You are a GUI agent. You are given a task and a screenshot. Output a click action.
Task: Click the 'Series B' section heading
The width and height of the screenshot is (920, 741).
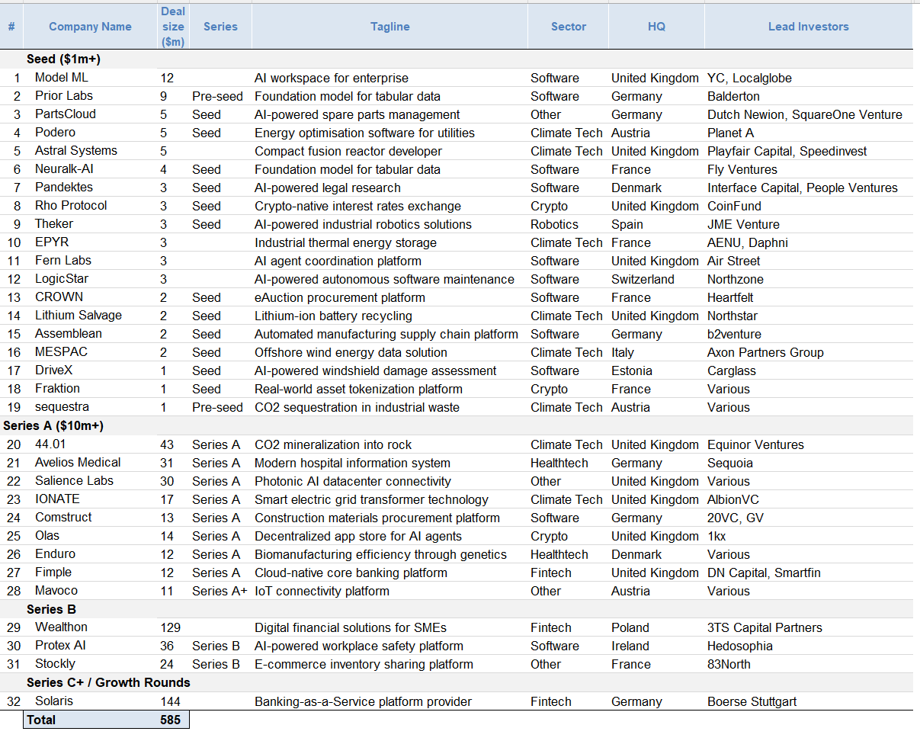tap(51, 609)
